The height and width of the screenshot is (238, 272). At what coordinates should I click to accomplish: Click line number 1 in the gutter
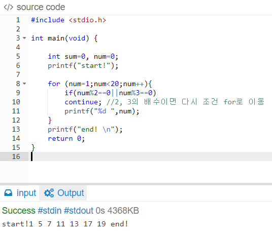click(18, 20)
